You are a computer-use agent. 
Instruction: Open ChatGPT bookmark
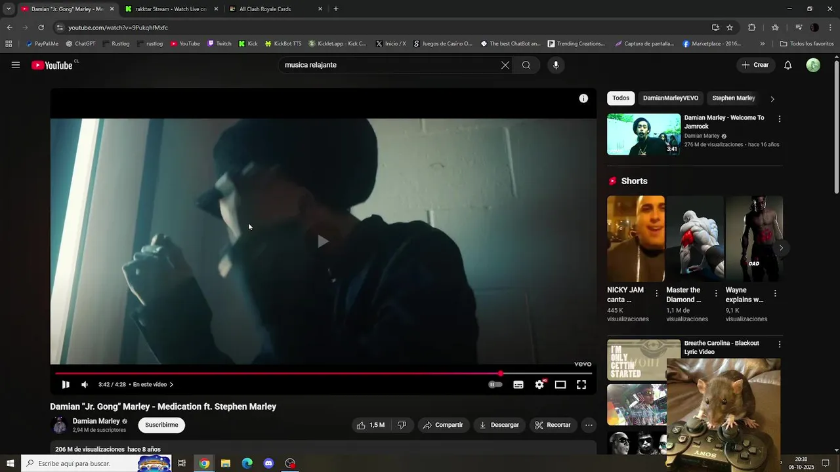point(81,44)
